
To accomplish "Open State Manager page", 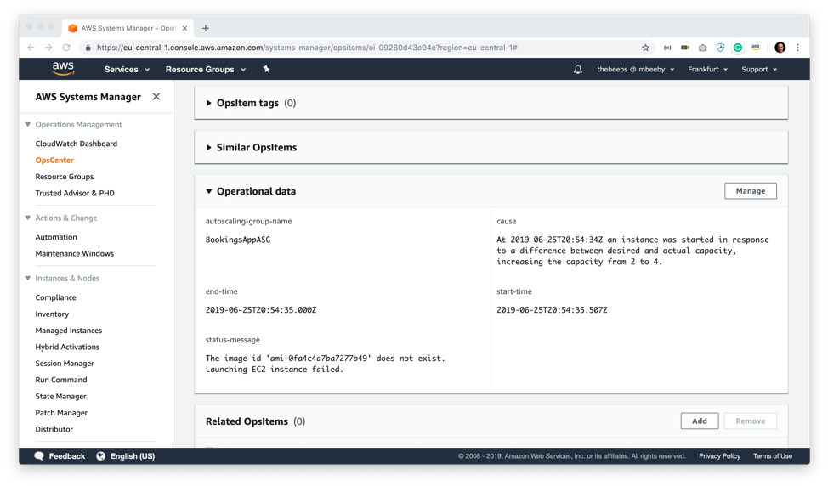I will coord(60,396).
